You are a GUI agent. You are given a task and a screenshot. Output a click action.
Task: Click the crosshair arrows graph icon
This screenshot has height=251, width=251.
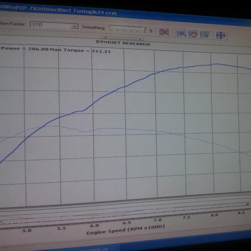(221, 35)
